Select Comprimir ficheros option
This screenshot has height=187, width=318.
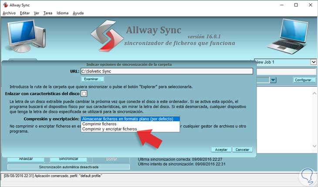(130, 124)
